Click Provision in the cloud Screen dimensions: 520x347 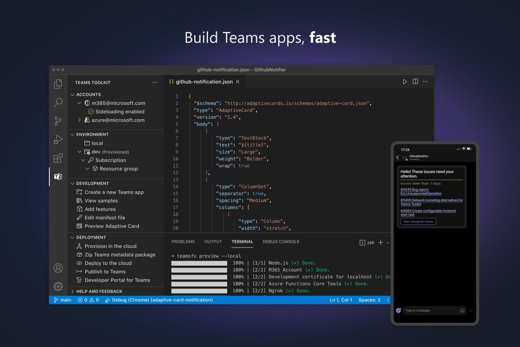(107, 246)
